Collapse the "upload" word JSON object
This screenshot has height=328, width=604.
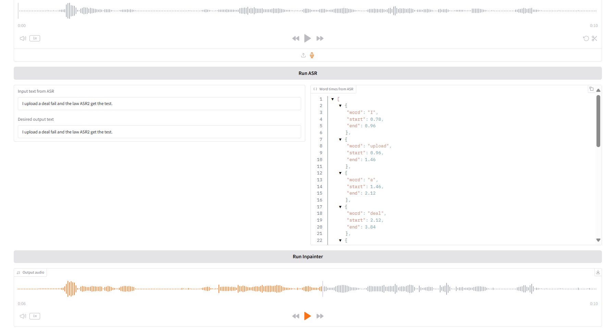[340, 140]
